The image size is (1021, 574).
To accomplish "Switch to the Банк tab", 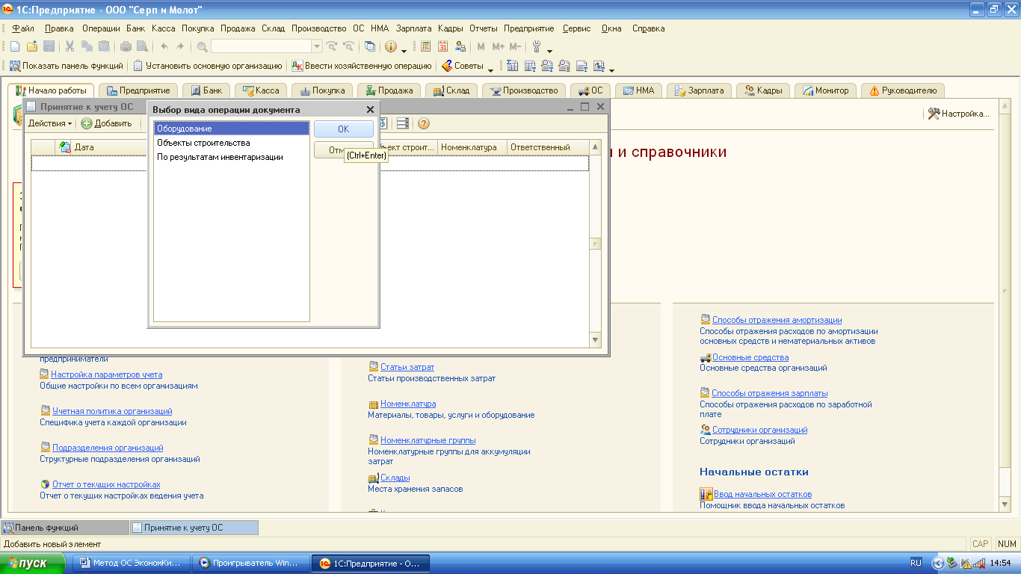I will pos(207,90).
